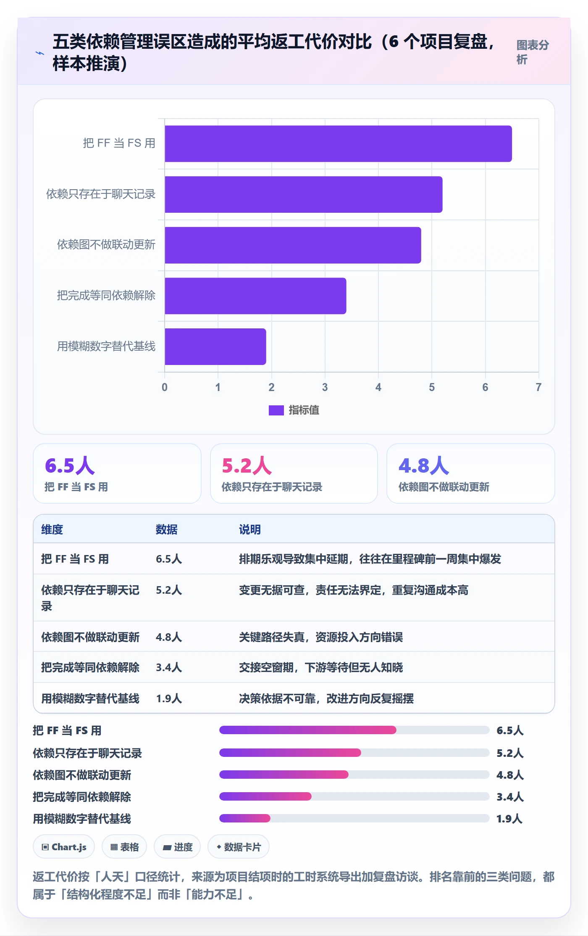Click the 依赖只存在于聊天记录 y-axis label
The width and height of the screenshot is (588, 936).
click(101, 194)
